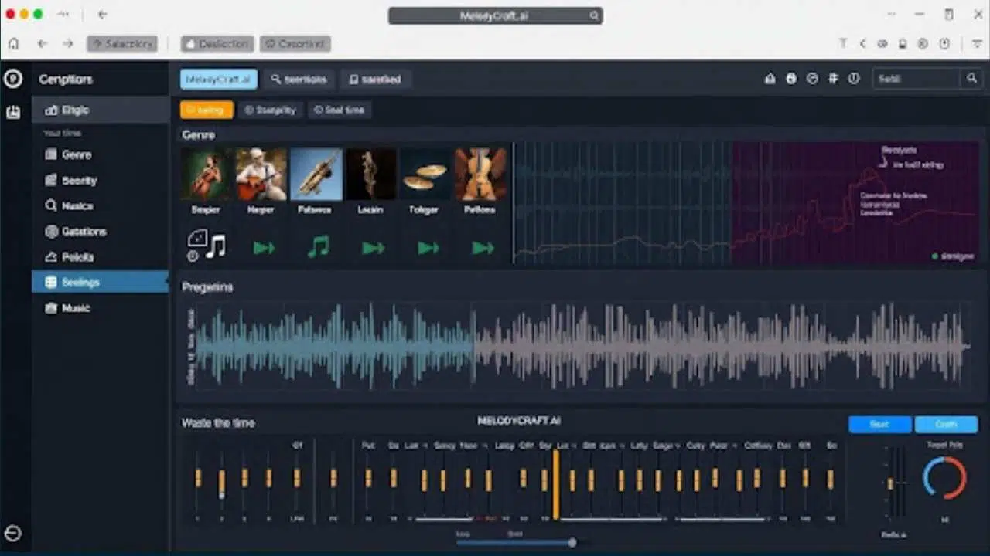This screenshot has width=990, height=556.
Task: Select the Music entry in the sidebar
Action: tap(76, 308)
